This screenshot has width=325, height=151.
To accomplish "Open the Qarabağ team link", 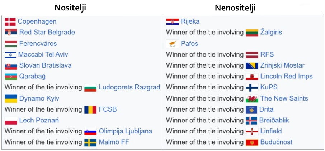I will pyautogui.click(x=32, y=76).
